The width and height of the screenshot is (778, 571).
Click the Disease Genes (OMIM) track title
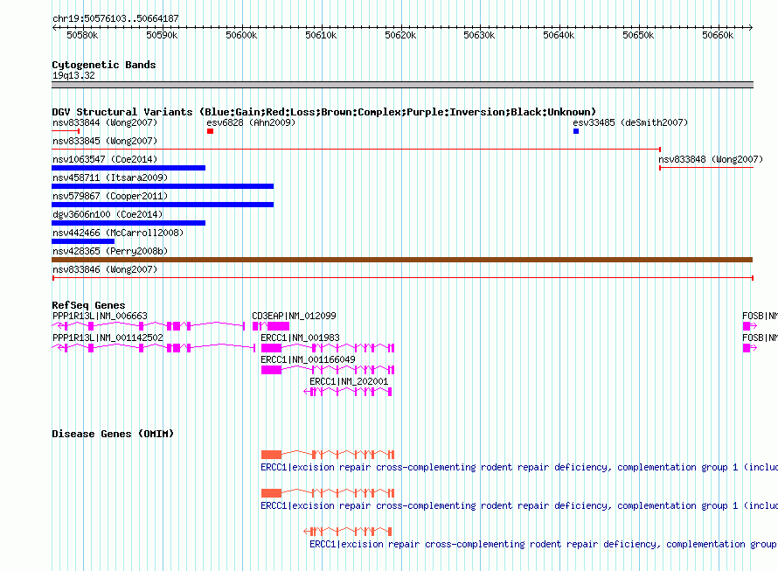113,434
